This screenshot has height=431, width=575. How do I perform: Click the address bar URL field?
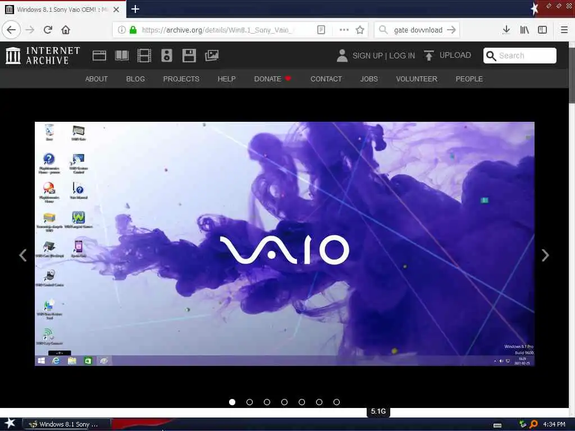pyautogui.click(x=216, y=30)
